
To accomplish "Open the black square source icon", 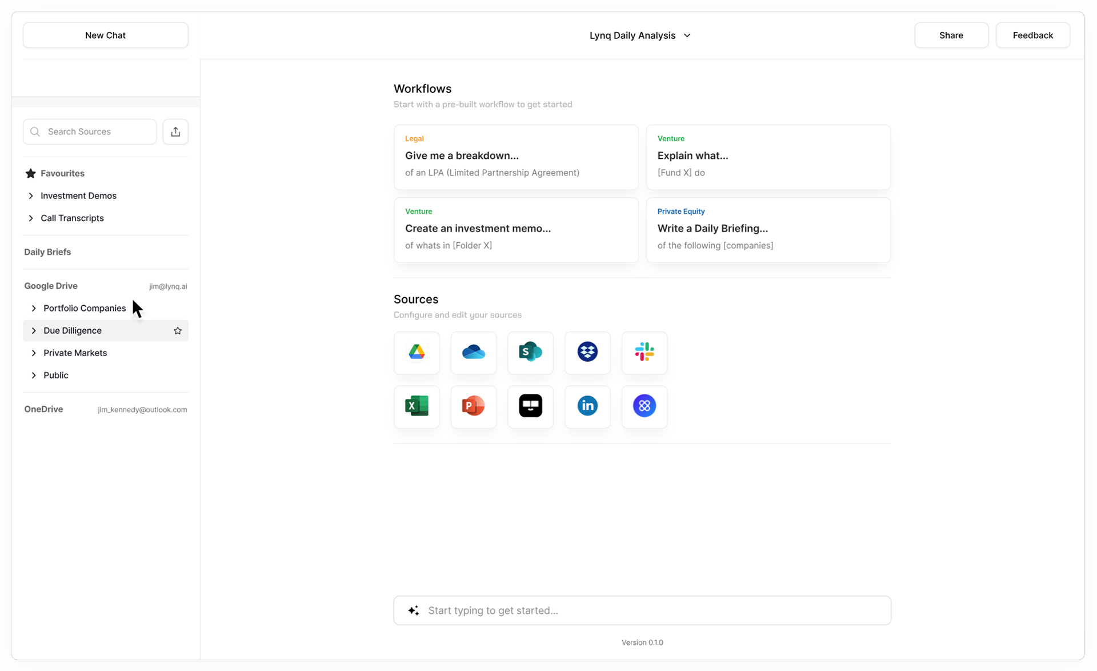I will click(530, 406).
